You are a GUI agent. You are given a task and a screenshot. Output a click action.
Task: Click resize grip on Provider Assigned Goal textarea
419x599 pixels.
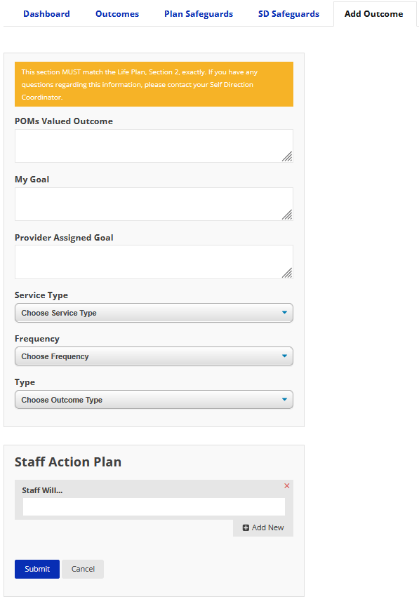tap(287, 273)
